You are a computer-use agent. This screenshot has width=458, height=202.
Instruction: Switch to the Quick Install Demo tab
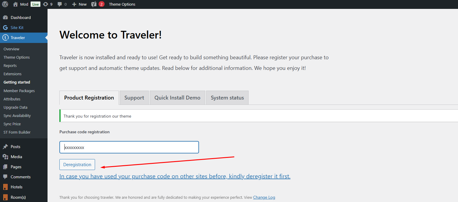pyautogui.click(x=177, y=98)
